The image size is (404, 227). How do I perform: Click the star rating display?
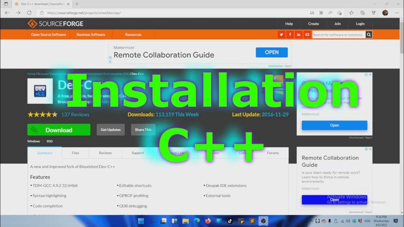tap(42, 114)
